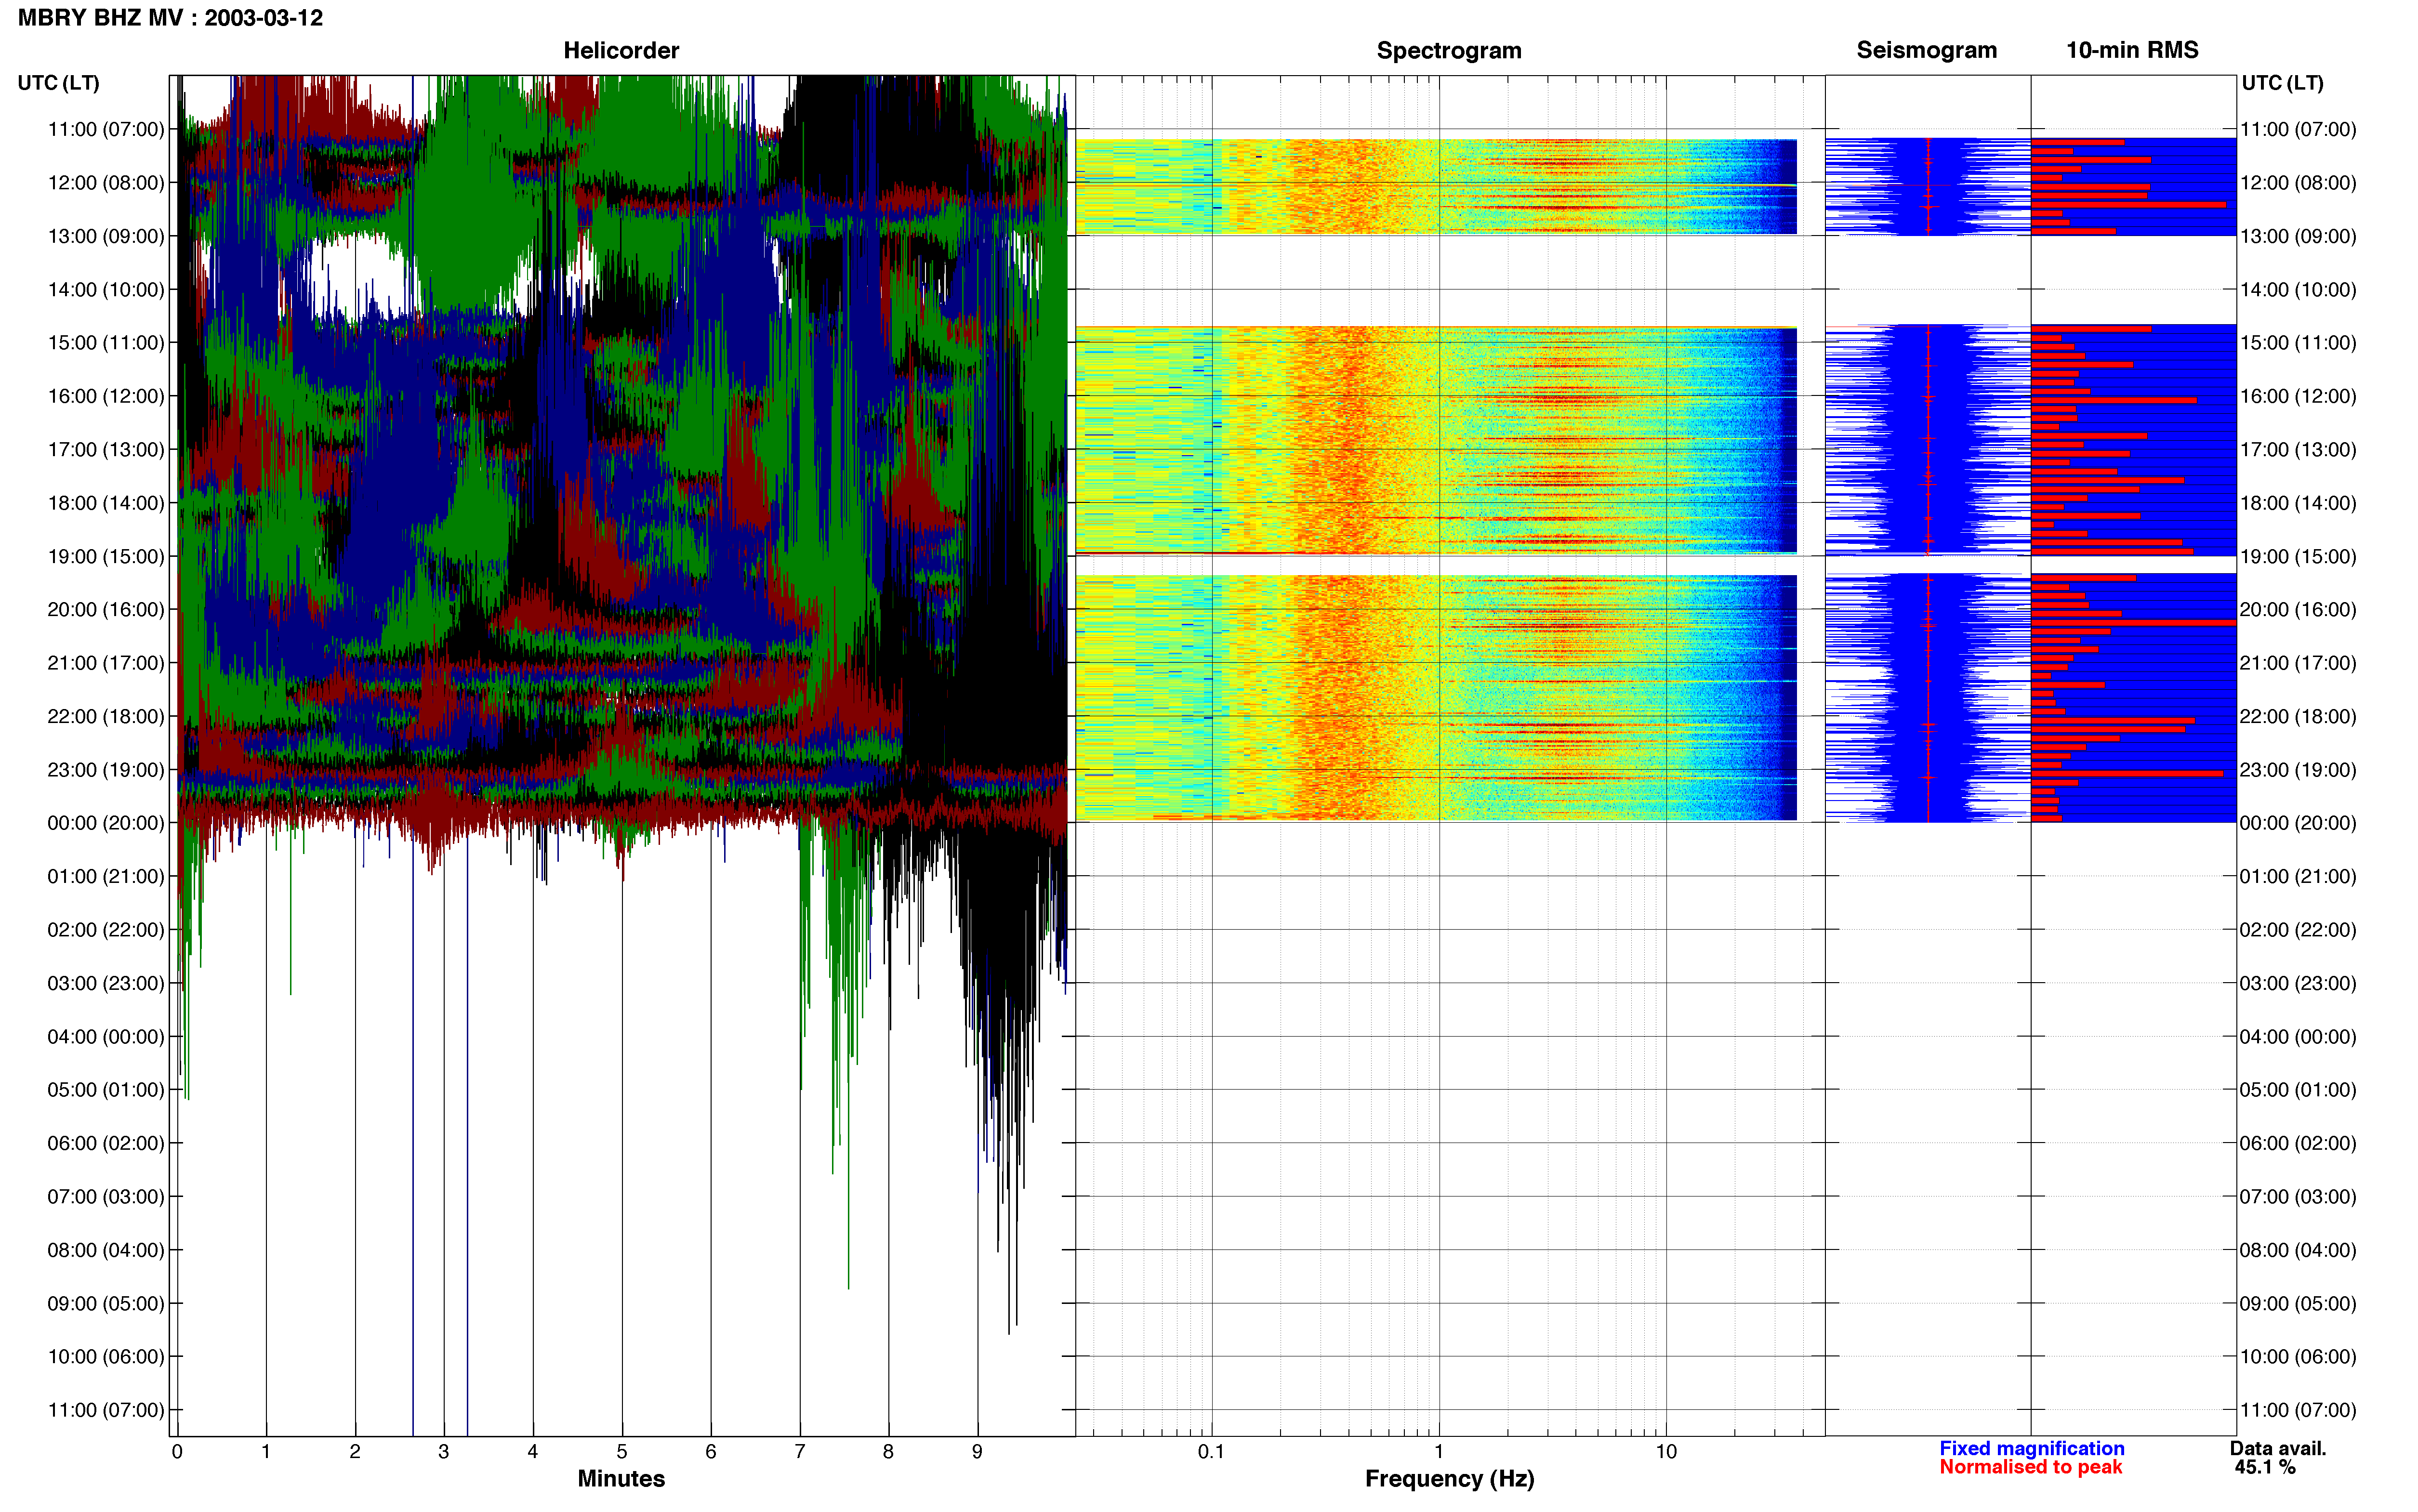The height and width of the screenshot is (1512, 2418).
Task: Click the right '02:00 (22:00)' time label
Action: (x=2298, y=930)
